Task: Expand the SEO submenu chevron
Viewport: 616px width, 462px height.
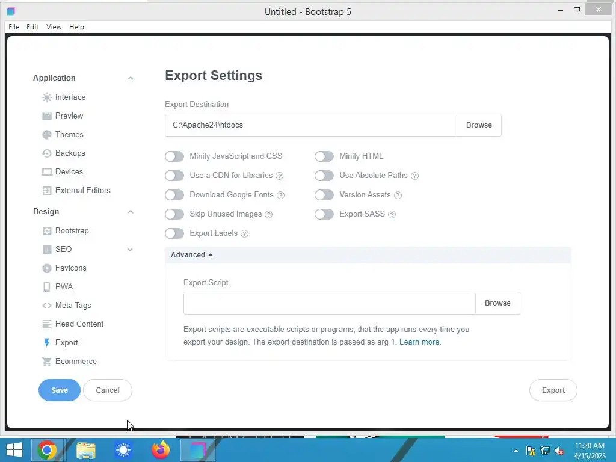Action: [130, 250]
